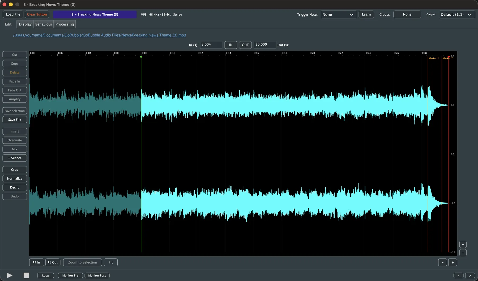Switch to the Behaviour tab
This screenshot has width=478, height=281.
[x=44, y=24]
